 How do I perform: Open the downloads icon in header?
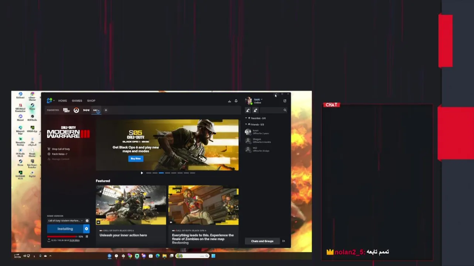click(x=229, y=101)
